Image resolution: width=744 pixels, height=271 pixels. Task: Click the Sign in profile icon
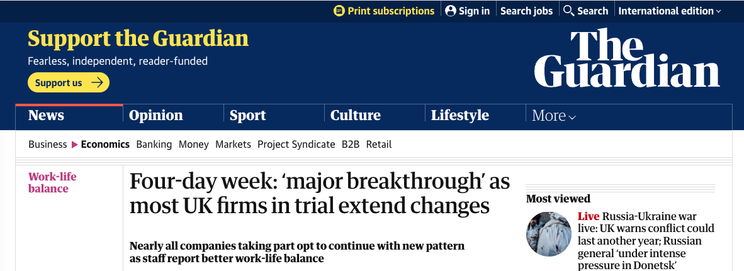click(450, 11)
